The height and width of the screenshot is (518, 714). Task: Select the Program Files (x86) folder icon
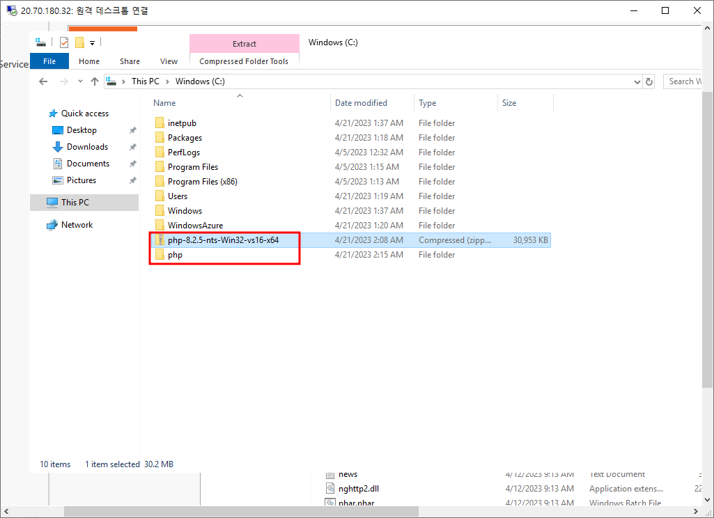[160, 181]
